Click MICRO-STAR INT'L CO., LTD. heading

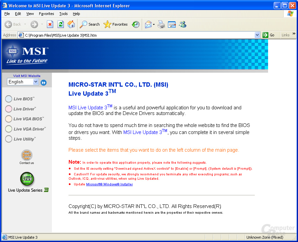118,85
